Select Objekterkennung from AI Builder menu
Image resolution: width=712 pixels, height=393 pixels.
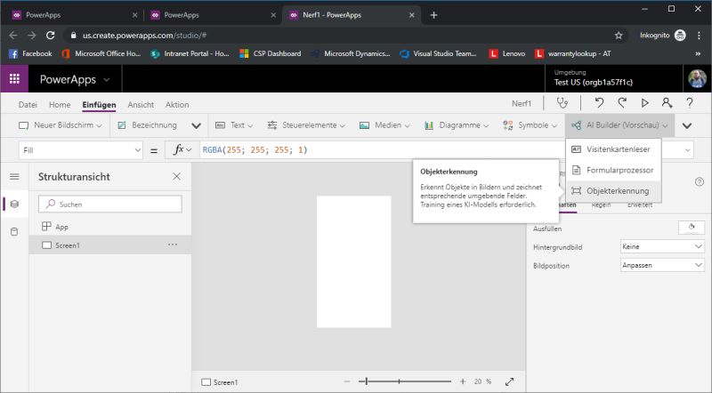pos(613,191)
